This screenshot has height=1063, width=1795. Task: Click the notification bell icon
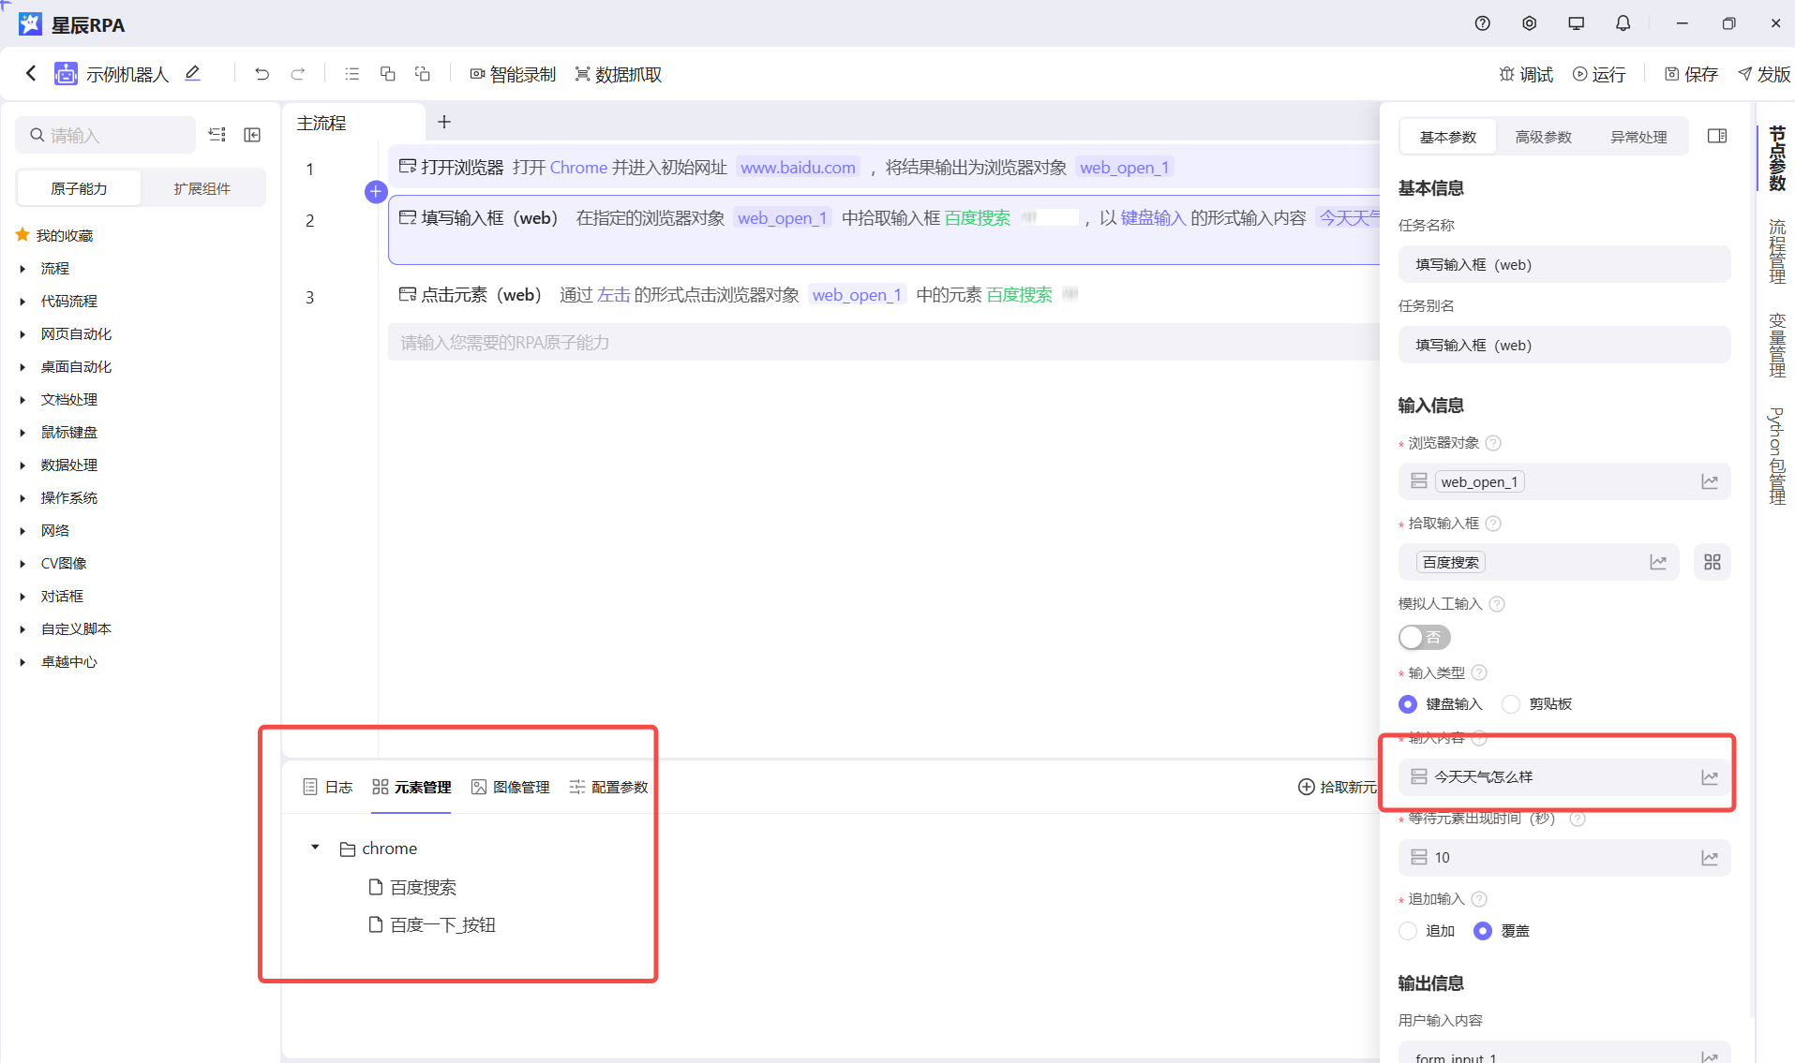(1623, 23)
